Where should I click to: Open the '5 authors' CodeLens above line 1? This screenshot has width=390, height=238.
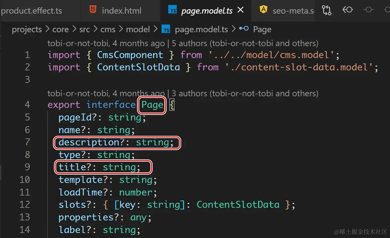click(x=245, y=43)
